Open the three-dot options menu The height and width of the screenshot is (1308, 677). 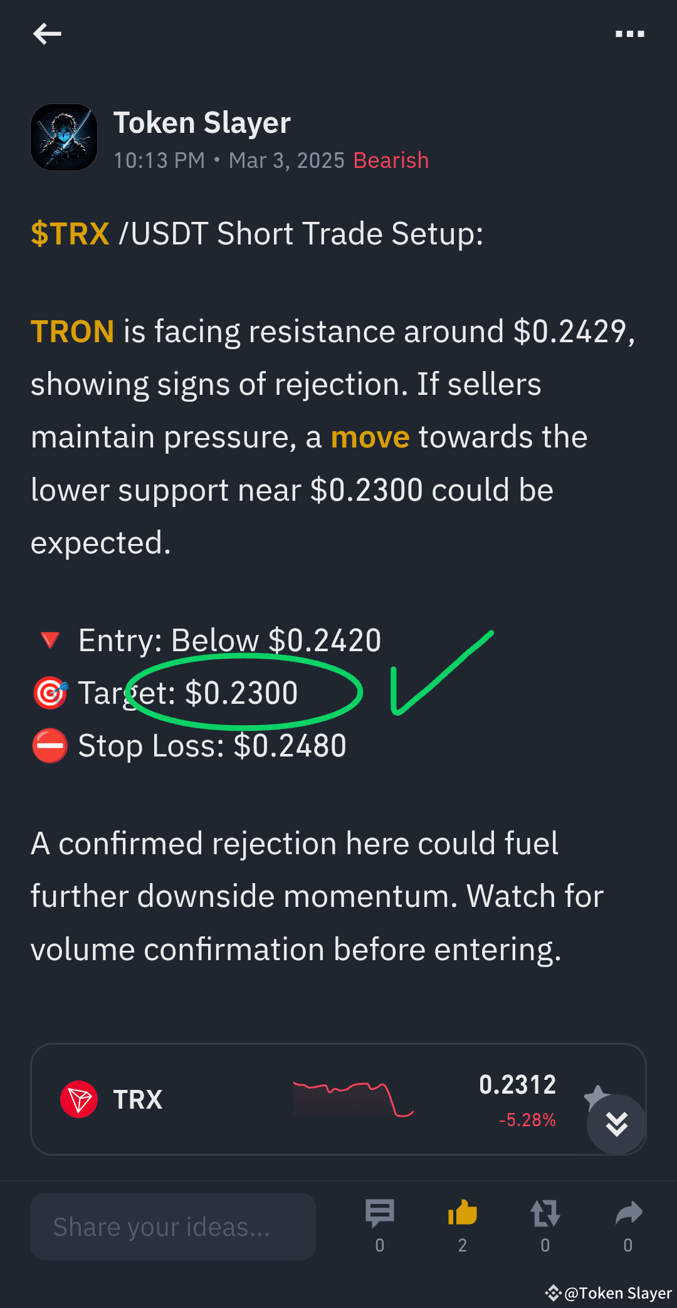(629, 34)
